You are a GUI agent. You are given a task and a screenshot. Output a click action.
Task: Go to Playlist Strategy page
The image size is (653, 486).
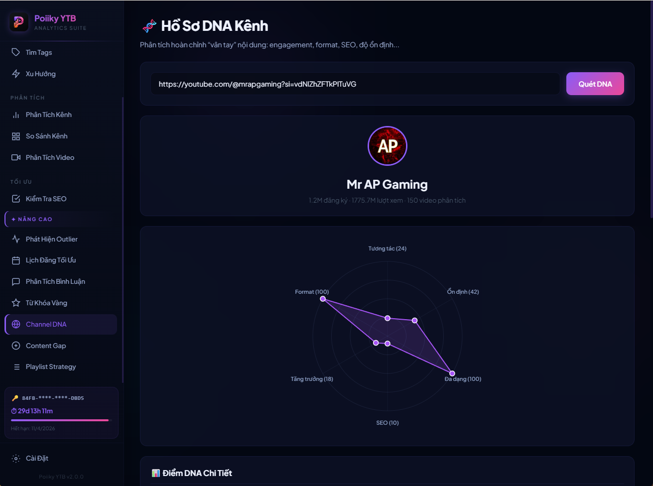(x=61, y=367)
